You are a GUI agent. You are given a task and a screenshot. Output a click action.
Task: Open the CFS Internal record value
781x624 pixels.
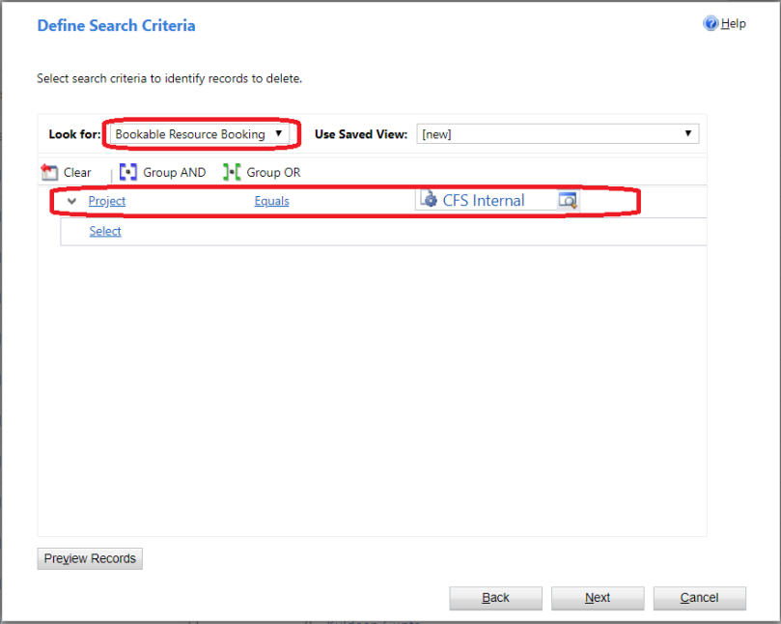click(x=483, y=200)
